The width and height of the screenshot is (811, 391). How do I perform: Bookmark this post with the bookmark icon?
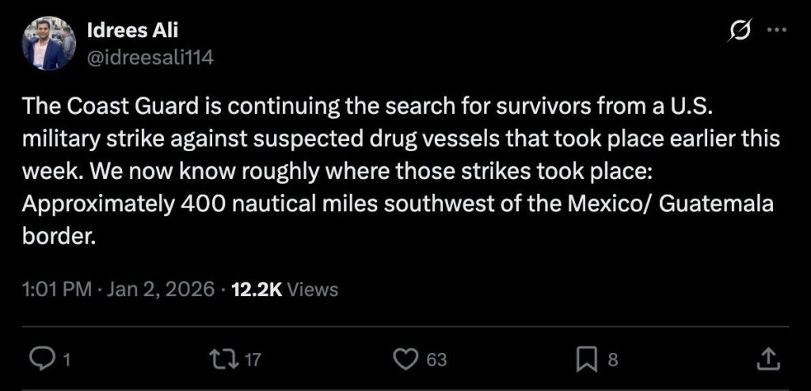coord(584,359)
